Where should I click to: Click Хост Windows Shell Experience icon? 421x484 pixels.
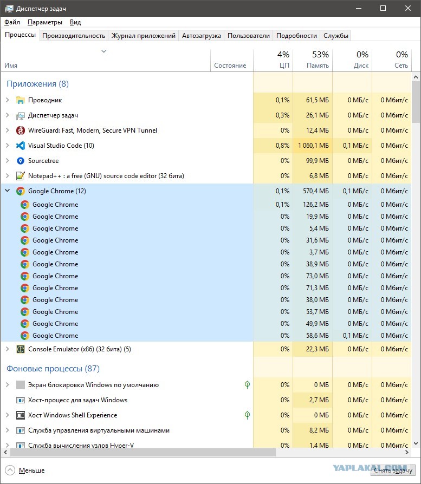[21, 415]
